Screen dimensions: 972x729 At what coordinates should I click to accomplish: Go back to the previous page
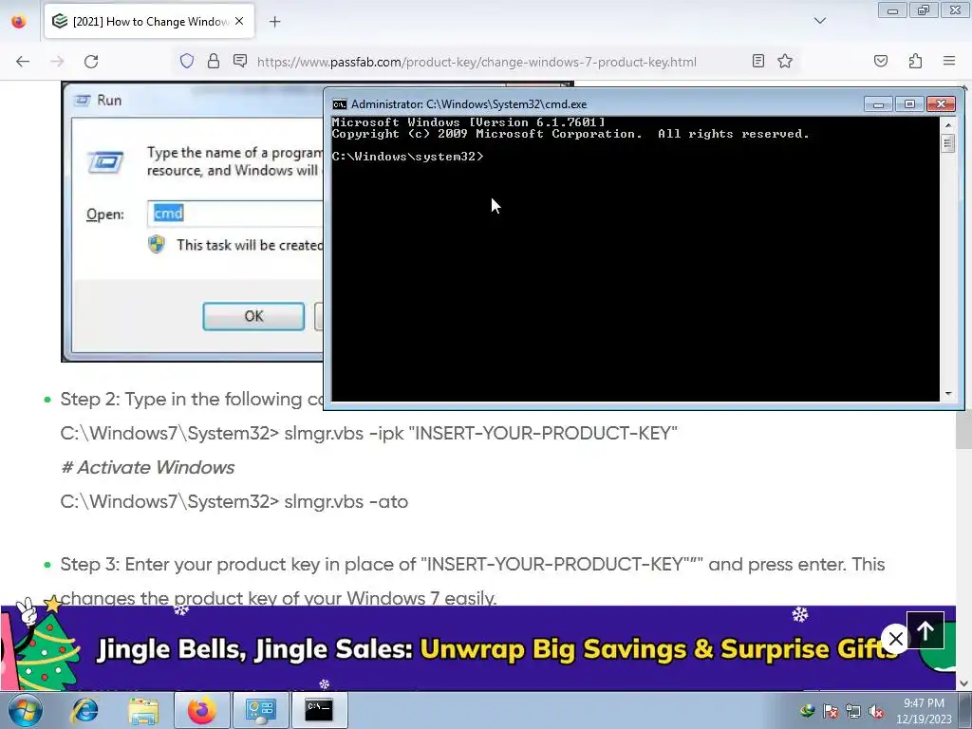tap(23, 62)
